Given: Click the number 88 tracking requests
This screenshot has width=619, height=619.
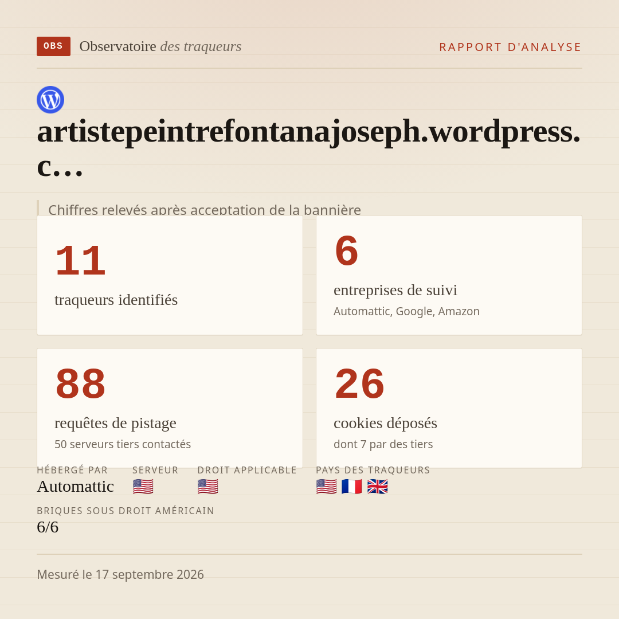Looking at the screenshot, I should pos(81,383).
